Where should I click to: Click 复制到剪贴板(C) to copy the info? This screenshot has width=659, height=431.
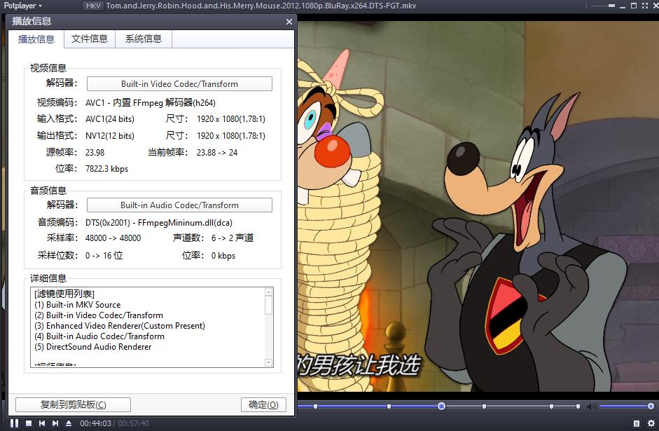click(x=73, y=404)
